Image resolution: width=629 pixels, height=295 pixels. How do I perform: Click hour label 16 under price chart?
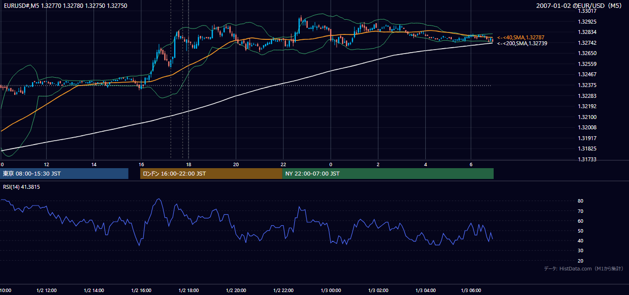(141, 164)
